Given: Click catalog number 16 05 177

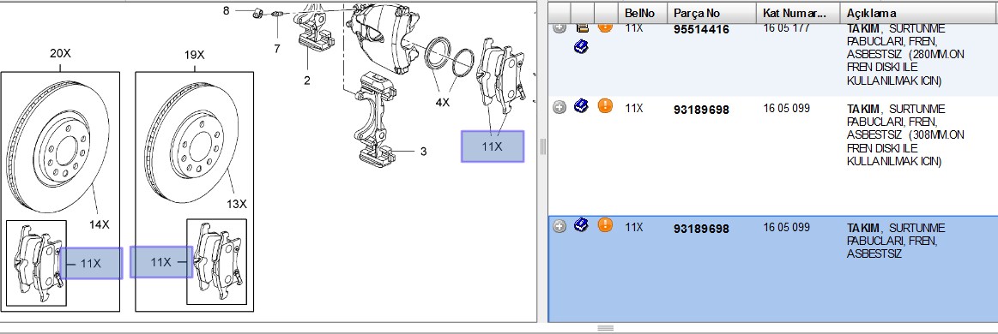Looking at the screenshot, I should (x=787, y=28).
